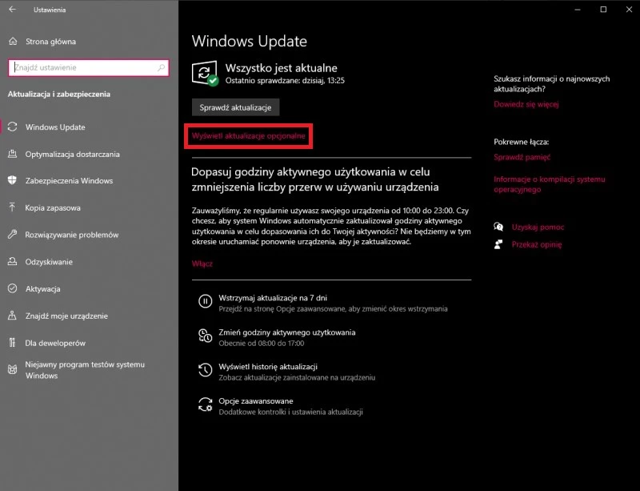Click the Przekaż opinię feedback icon

coord(500,245)
